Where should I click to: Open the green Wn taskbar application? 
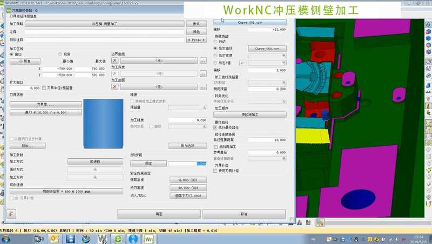click(149, 239)
